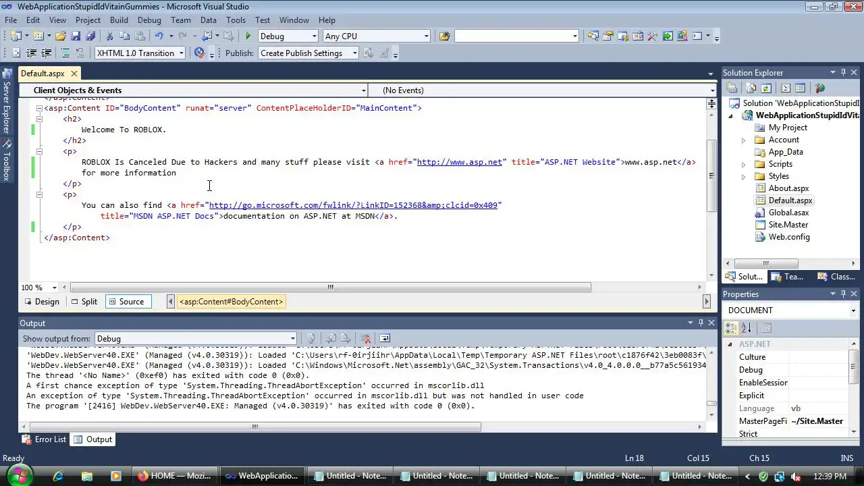Open the File menu

click(x=11, y=20)
